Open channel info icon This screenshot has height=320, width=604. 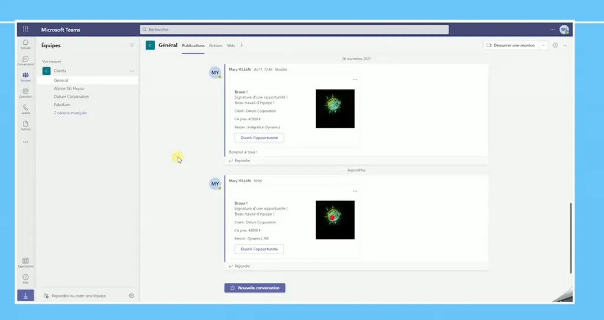[x=555, y=45]
